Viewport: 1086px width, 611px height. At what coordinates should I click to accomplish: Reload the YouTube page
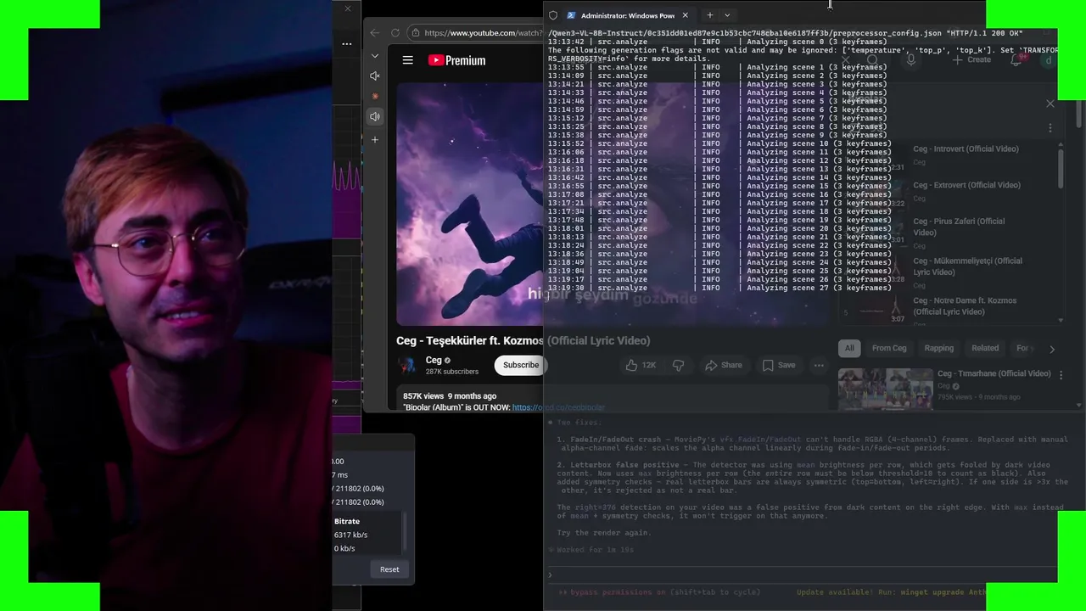point(395,33)
